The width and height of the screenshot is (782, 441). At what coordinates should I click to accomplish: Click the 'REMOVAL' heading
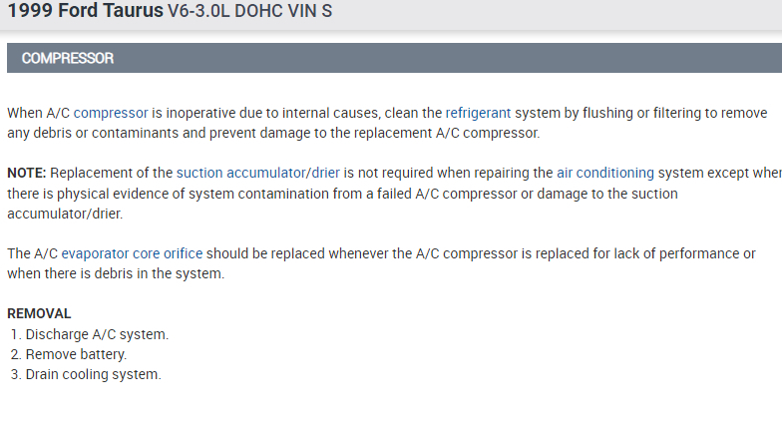39,313
